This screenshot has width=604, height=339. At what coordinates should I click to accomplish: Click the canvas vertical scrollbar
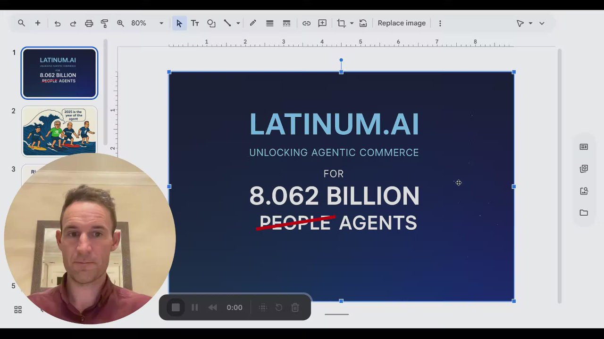pos(559,175)
